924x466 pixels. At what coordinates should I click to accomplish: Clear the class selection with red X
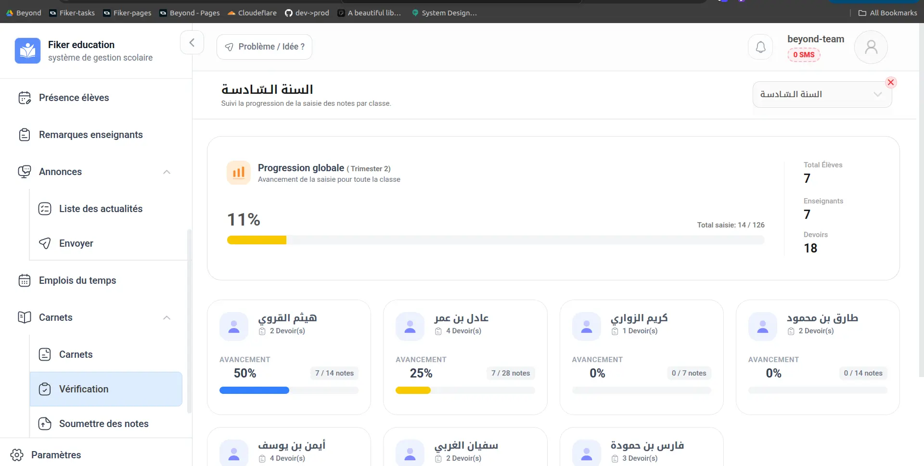(891, 82)
